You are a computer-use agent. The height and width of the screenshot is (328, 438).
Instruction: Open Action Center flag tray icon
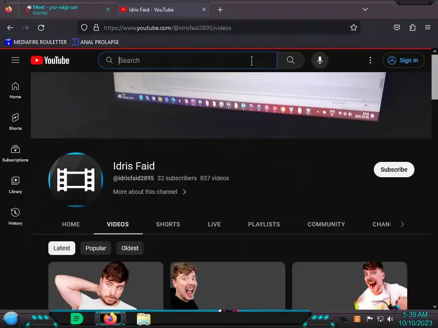click(x=370, y=319)
